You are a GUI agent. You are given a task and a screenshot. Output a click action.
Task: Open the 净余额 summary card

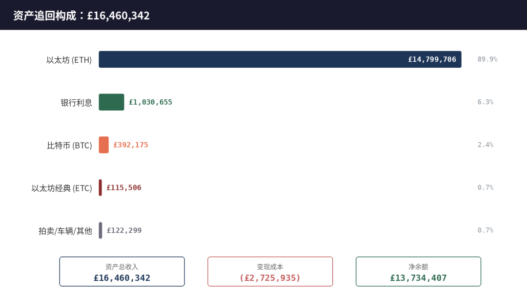419,272
